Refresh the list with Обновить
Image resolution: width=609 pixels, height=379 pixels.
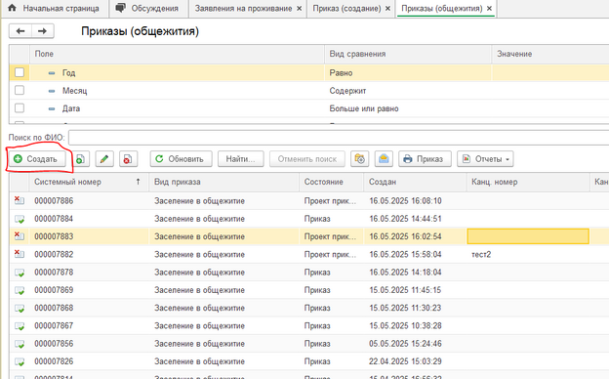point(181,159)
